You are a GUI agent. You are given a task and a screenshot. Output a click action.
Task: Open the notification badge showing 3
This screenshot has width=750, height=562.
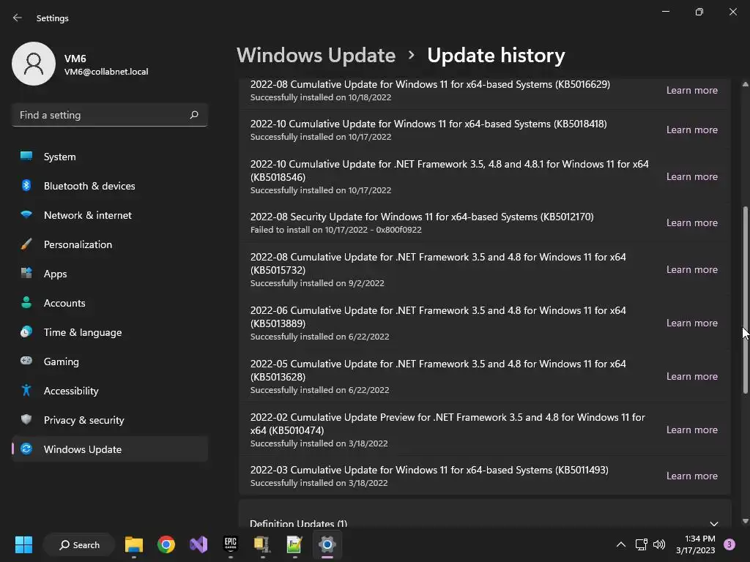tap(729, 544)
